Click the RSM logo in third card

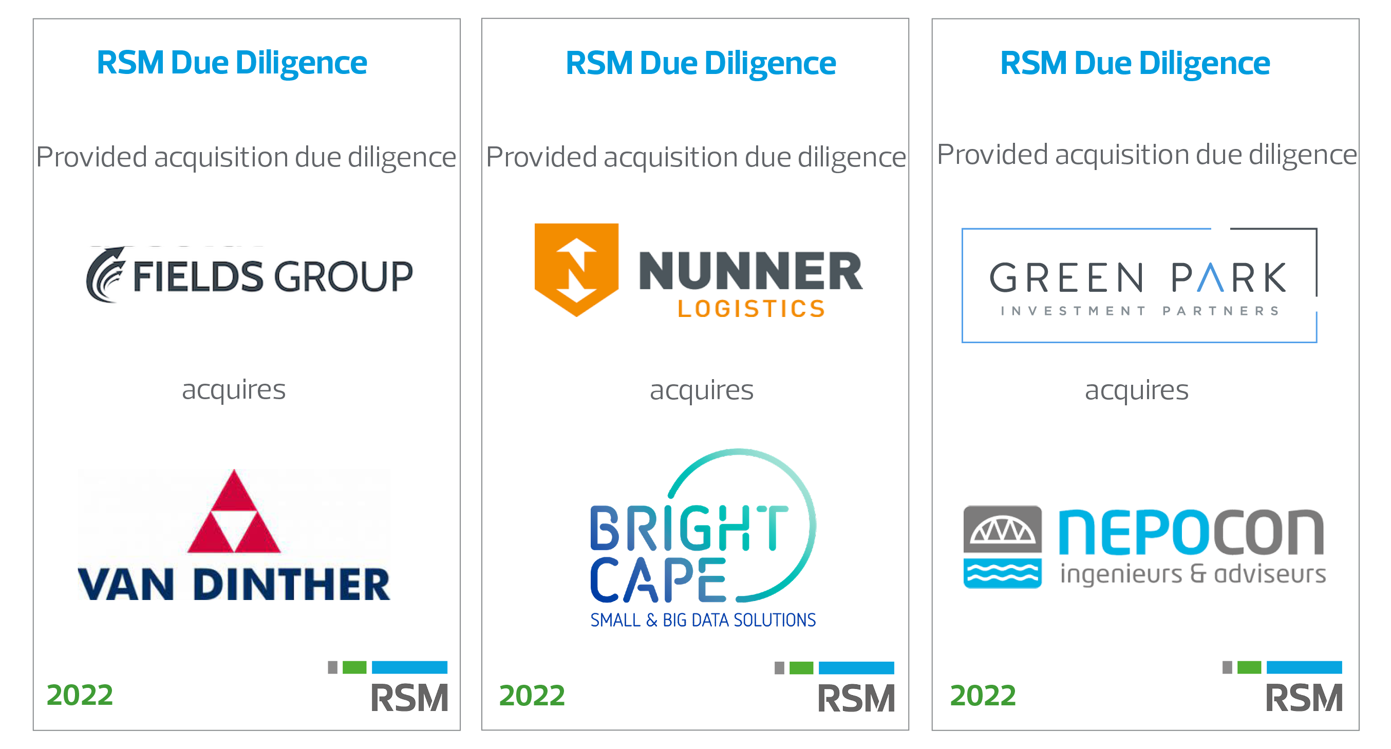(1304, 697)
